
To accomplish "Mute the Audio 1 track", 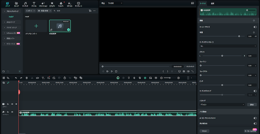I will click(x=12, y=112).
